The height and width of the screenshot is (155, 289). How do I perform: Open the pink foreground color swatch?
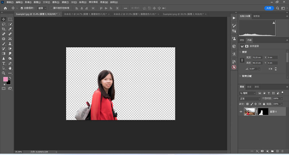(x=6, y=79)
